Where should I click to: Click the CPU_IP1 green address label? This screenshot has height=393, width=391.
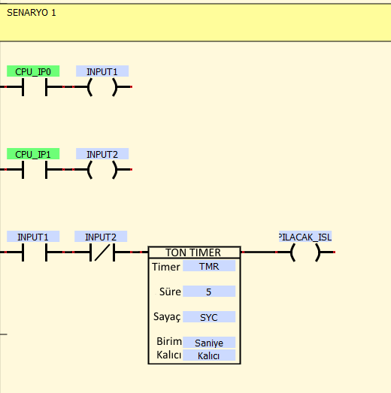click(33, 154)
